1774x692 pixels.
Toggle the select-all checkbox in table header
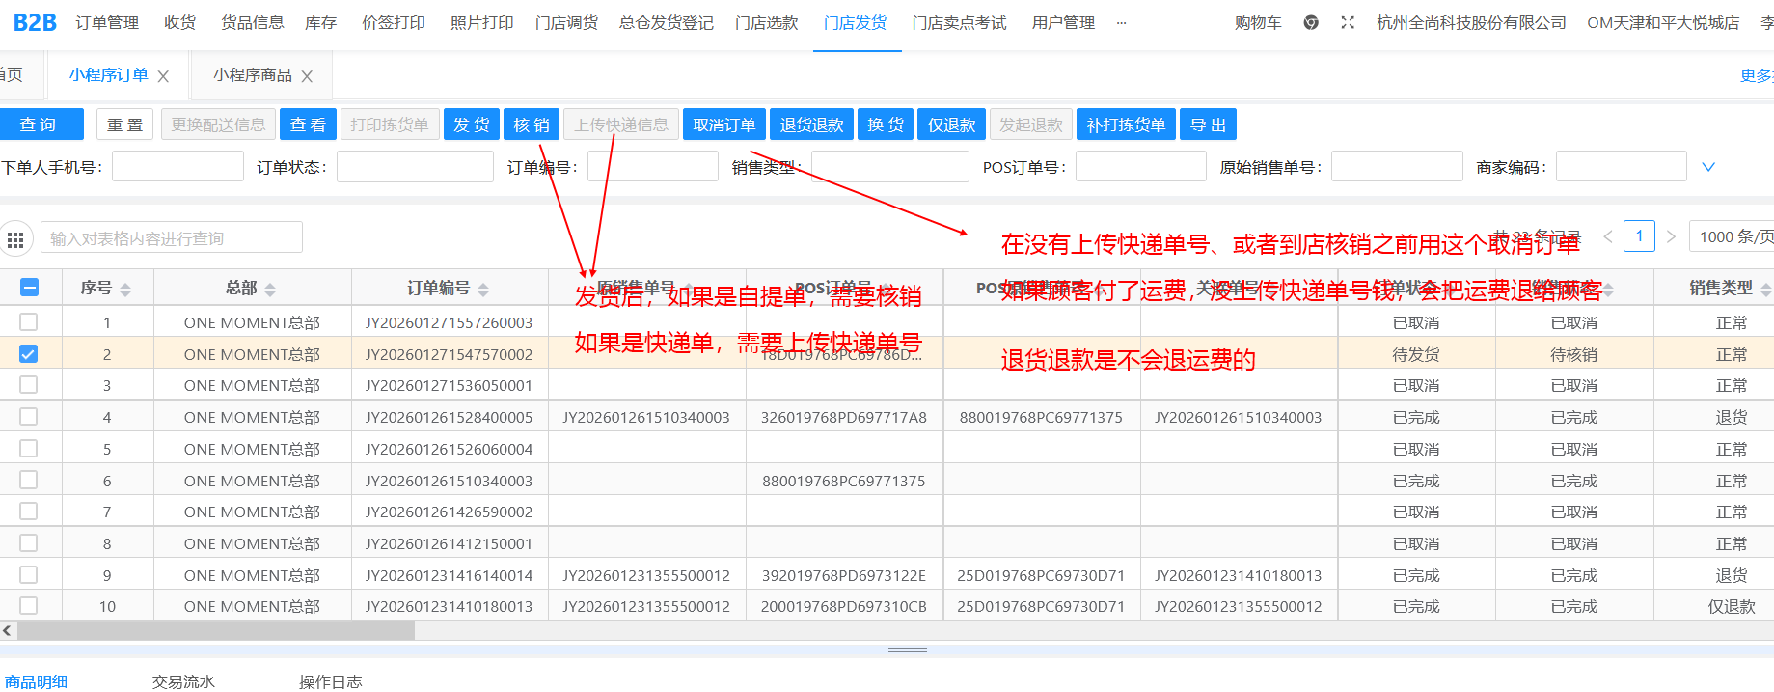[29, 287]
